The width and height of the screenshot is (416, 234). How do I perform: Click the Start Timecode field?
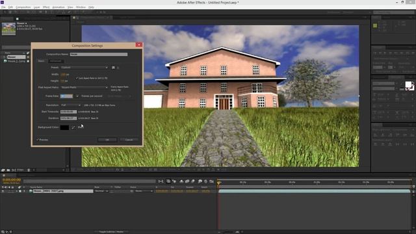tap(68, 112)
